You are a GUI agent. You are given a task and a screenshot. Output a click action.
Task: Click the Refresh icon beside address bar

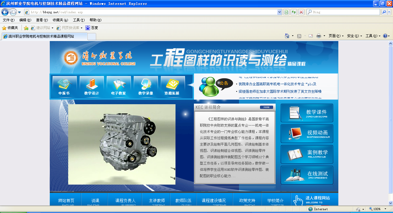point(294,12)
